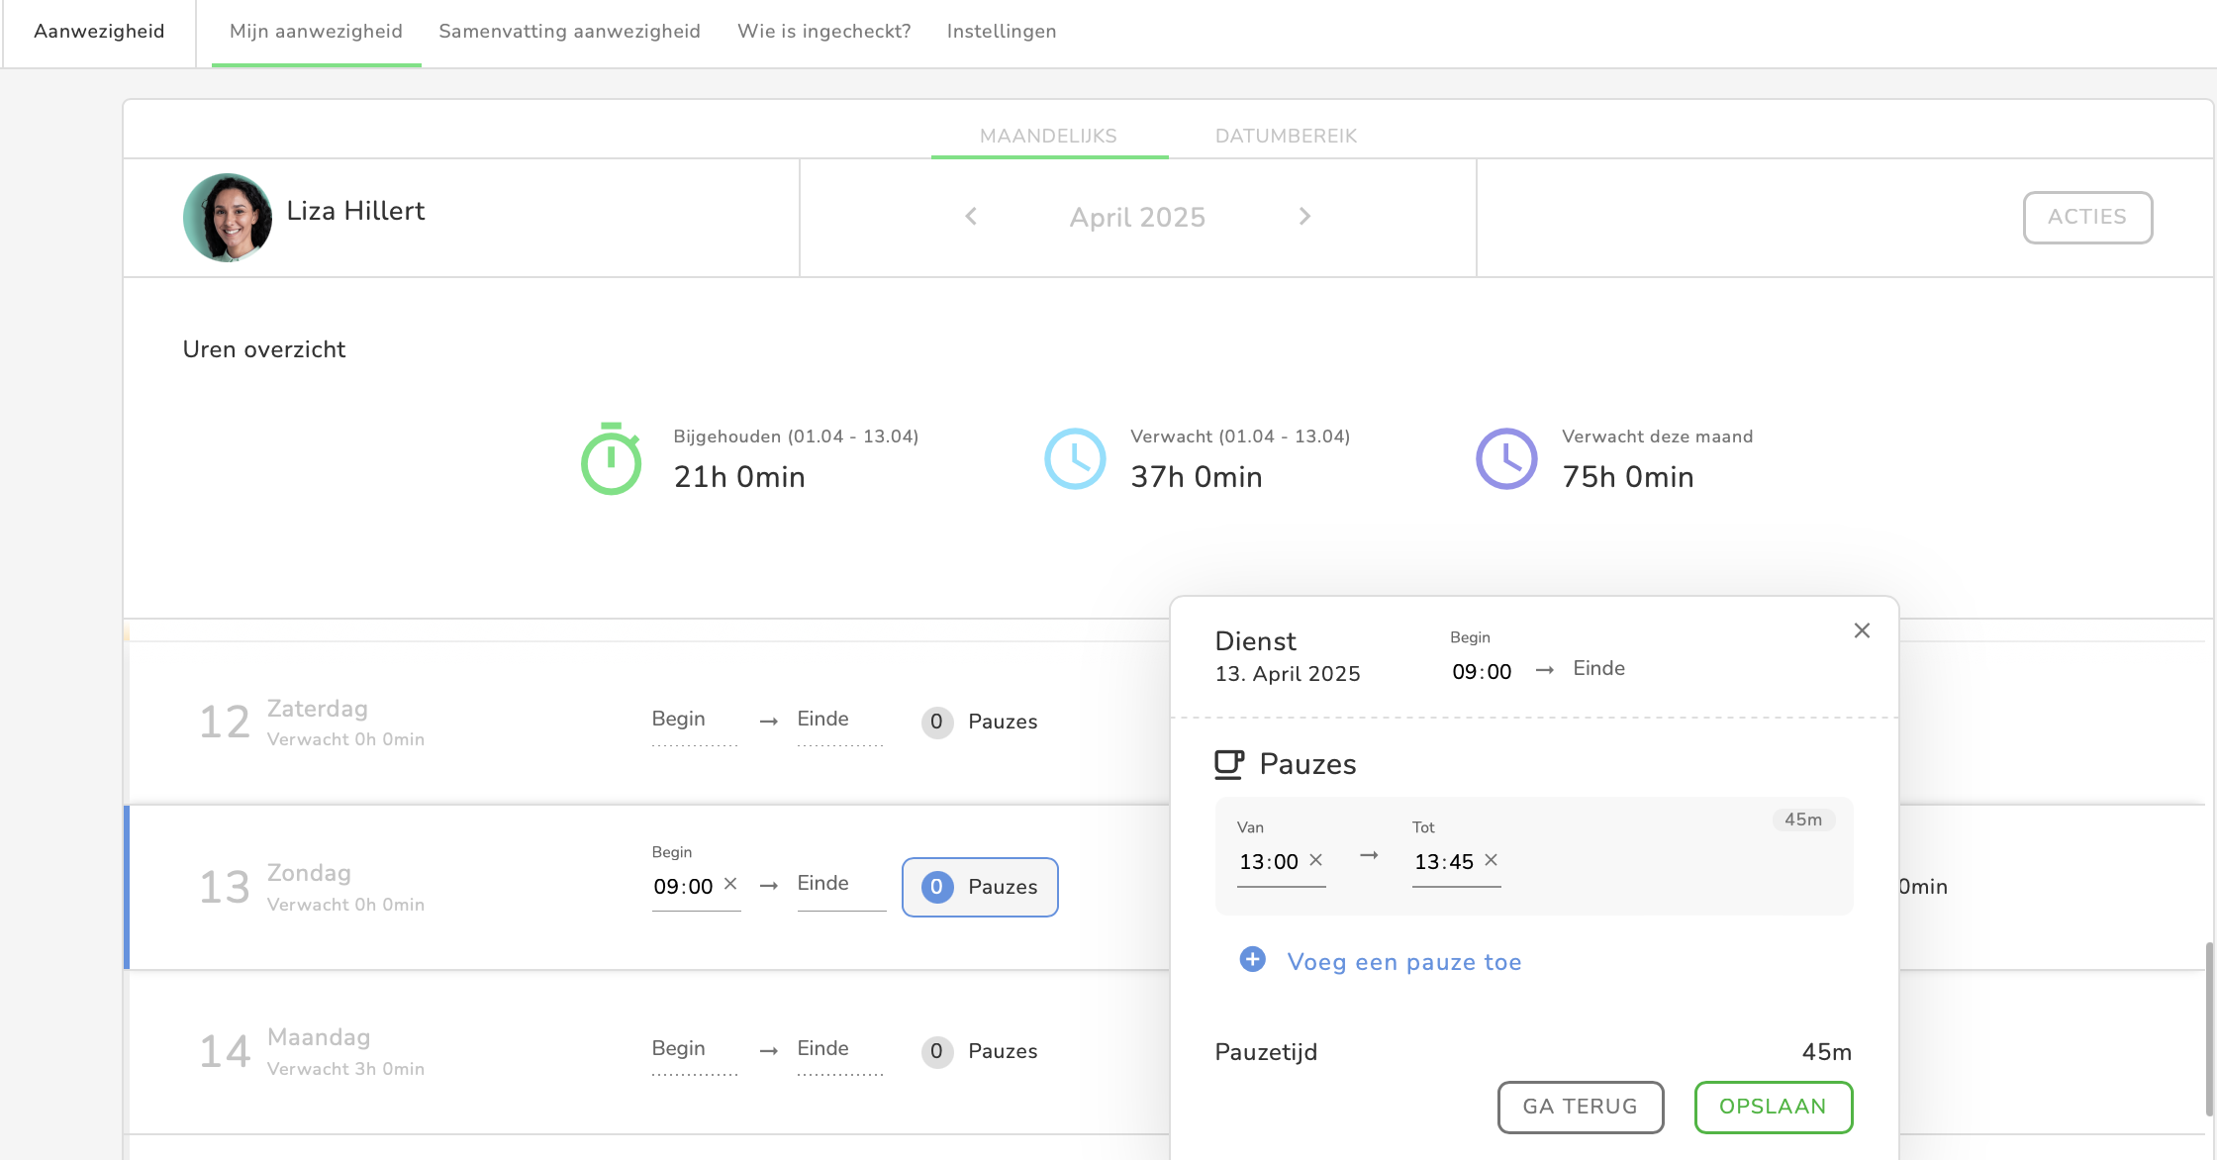Open the Pauzes button for Zondag 13

[x=980, y=887]
